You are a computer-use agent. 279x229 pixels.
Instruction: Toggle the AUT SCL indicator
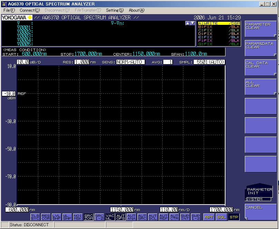click(x=153, y=217)
